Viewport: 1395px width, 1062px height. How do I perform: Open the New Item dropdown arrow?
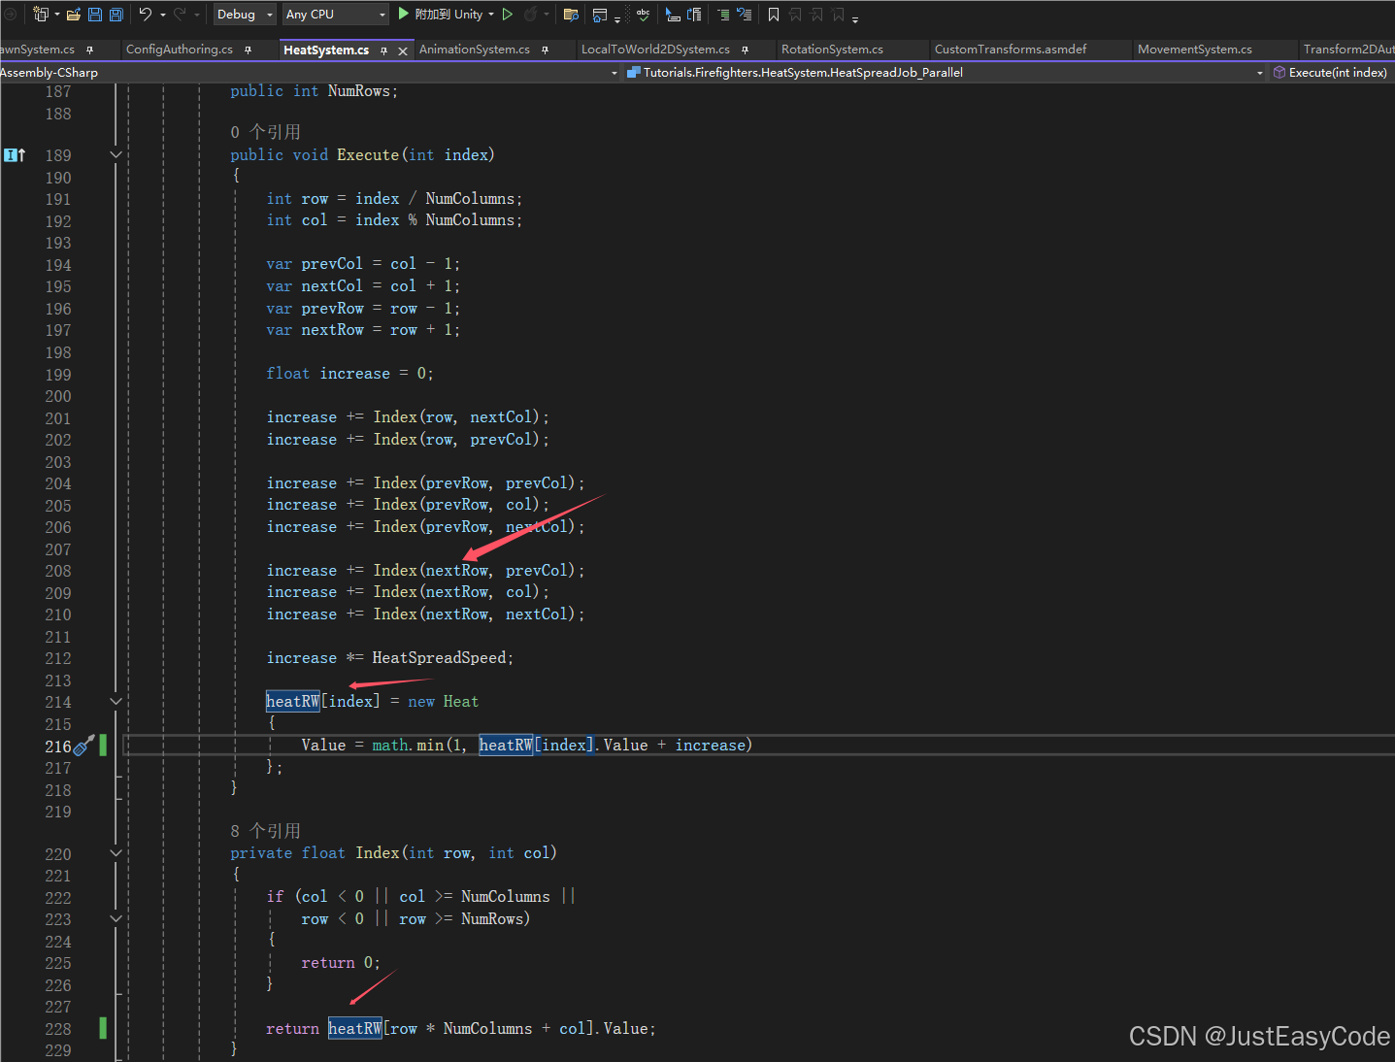coord(57,14)
